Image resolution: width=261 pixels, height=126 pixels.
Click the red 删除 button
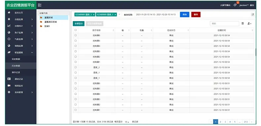[x=196, y=15]
